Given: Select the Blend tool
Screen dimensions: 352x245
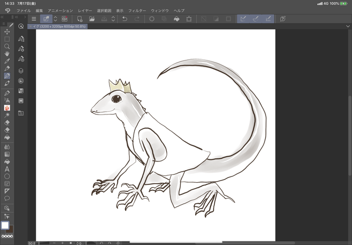Looking at the screenshot, I should tap(7, 147).
